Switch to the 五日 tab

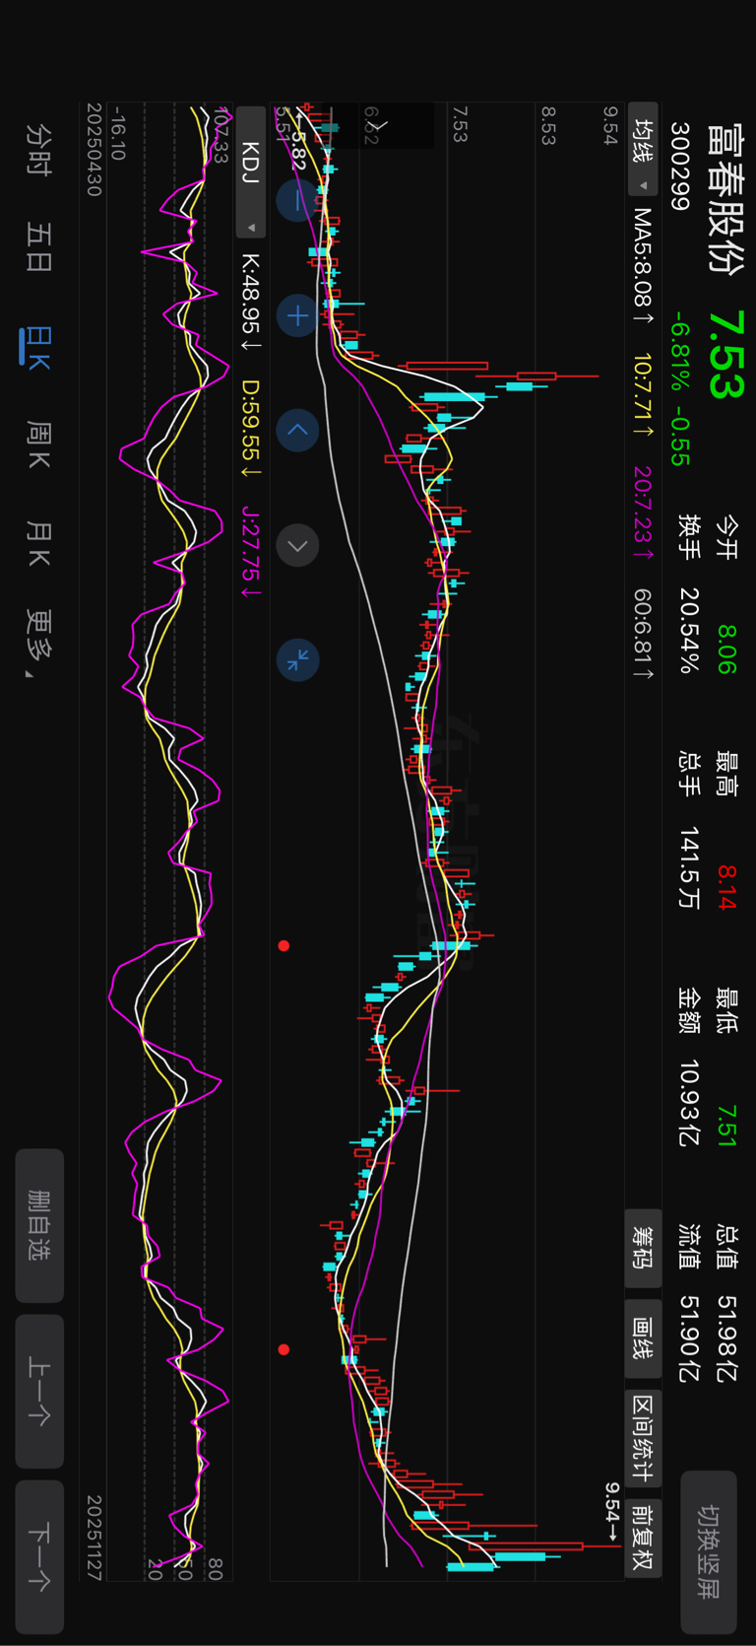[x=39, y=246]
